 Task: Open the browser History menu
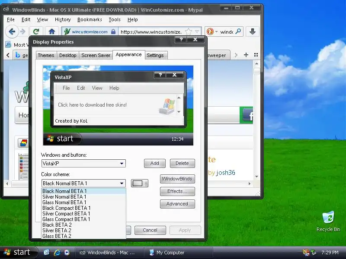(63, 19)
